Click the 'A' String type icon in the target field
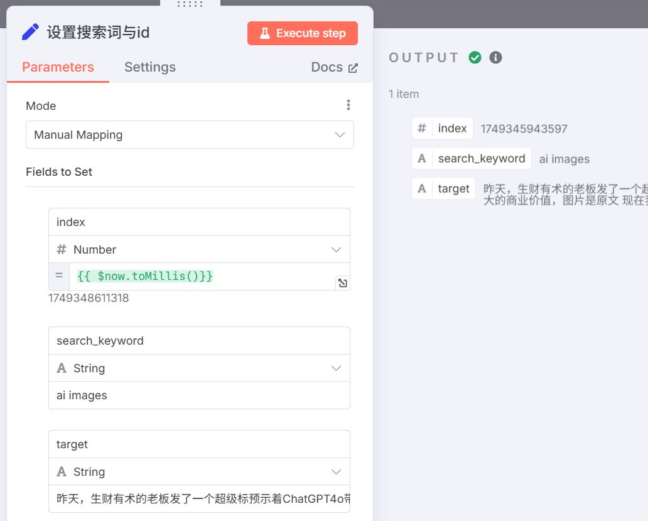 (x=61, y=471)
